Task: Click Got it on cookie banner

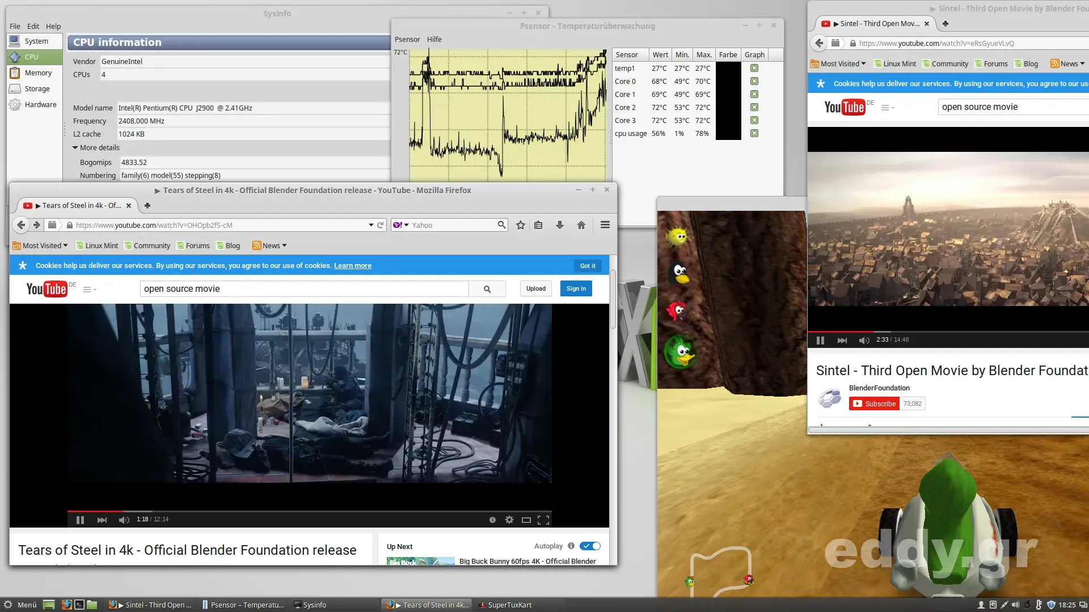Action: [x=588, y=266]
